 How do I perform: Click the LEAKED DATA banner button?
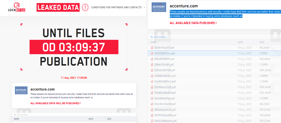tap(58, 7)
